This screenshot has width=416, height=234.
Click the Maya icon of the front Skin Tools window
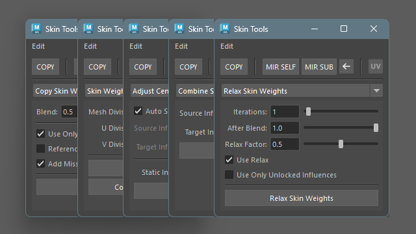(x=225, y=29)
